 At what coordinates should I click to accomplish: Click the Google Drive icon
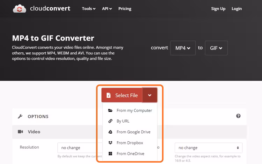(110, 132)
